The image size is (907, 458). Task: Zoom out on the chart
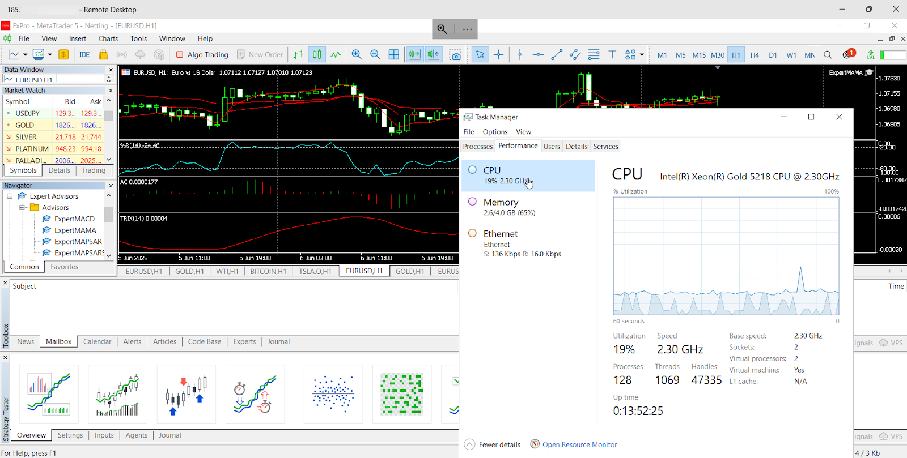pyautogui.click(x=375, y=55)
